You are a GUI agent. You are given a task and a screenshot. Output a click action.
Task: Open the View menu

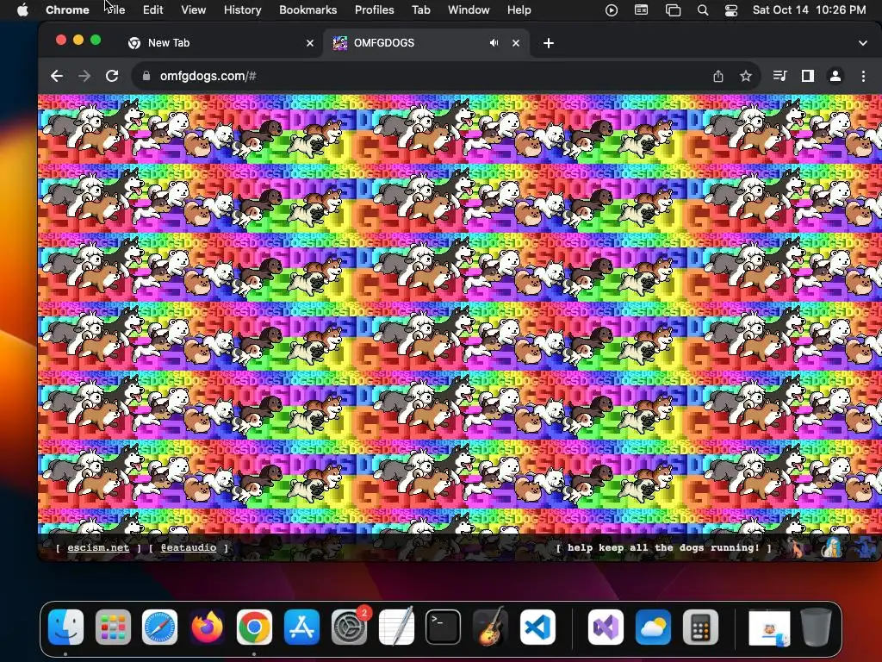click(x=194, y=9)
